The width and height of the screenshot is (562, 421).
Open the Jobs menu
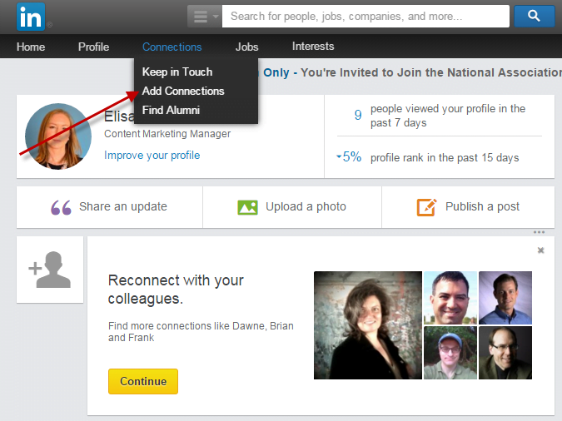247,47
